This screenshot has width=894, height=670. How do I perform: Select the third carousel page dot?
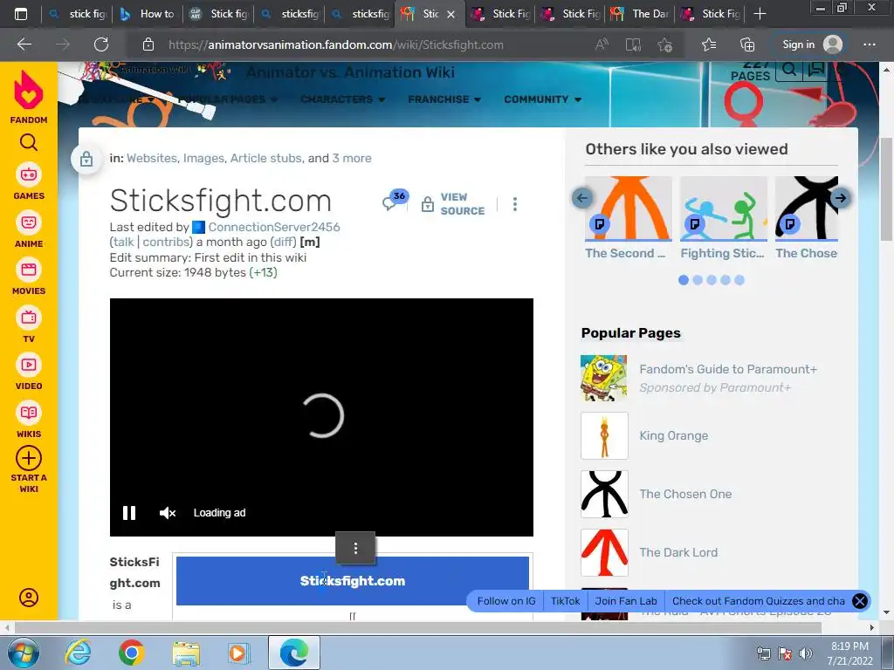click(712, 280)
